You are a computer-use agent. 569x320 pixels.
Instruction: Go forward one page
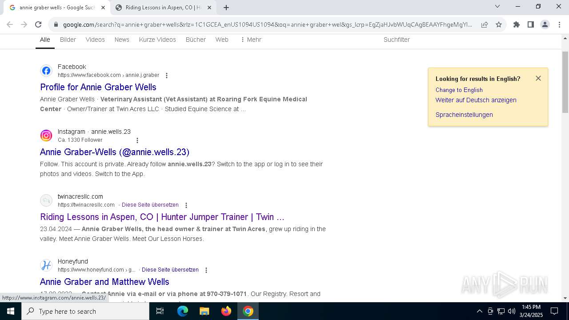coord(24,24)
